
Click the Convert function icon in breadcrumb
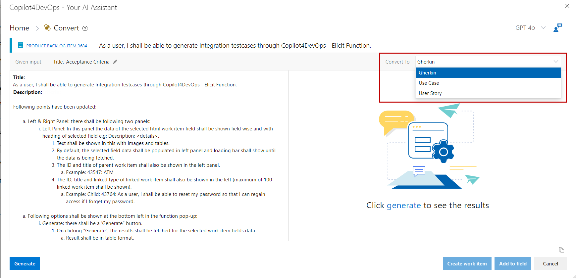point(47,28)
